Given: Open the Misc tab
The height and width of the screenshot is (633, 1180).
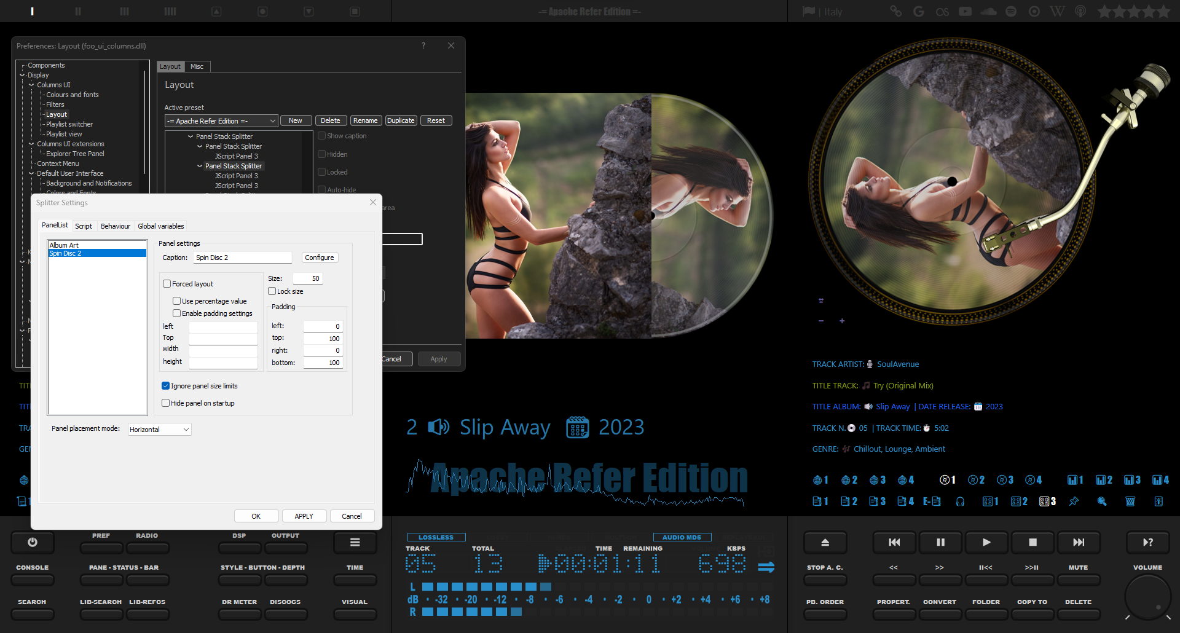Looking at the screenshot, I should (x=197, y=66).
